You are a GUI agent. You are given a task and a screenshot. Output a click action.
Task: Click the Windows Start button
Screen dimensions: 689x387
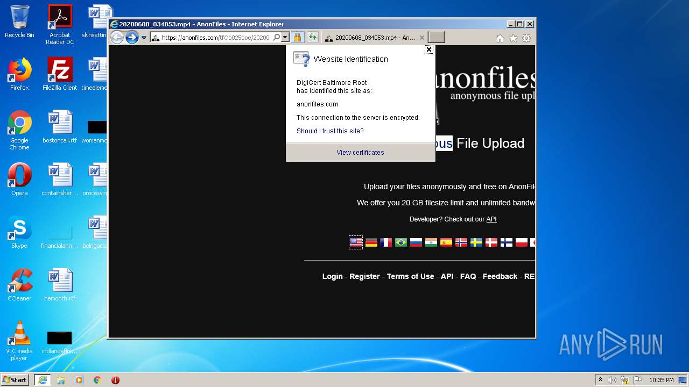15,379
